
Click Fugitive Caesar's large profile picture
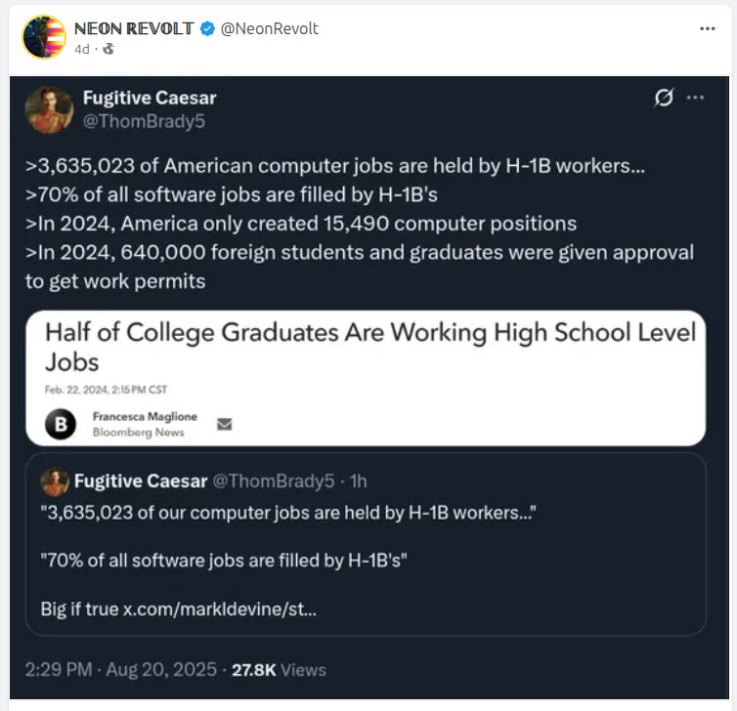(49, 109)
